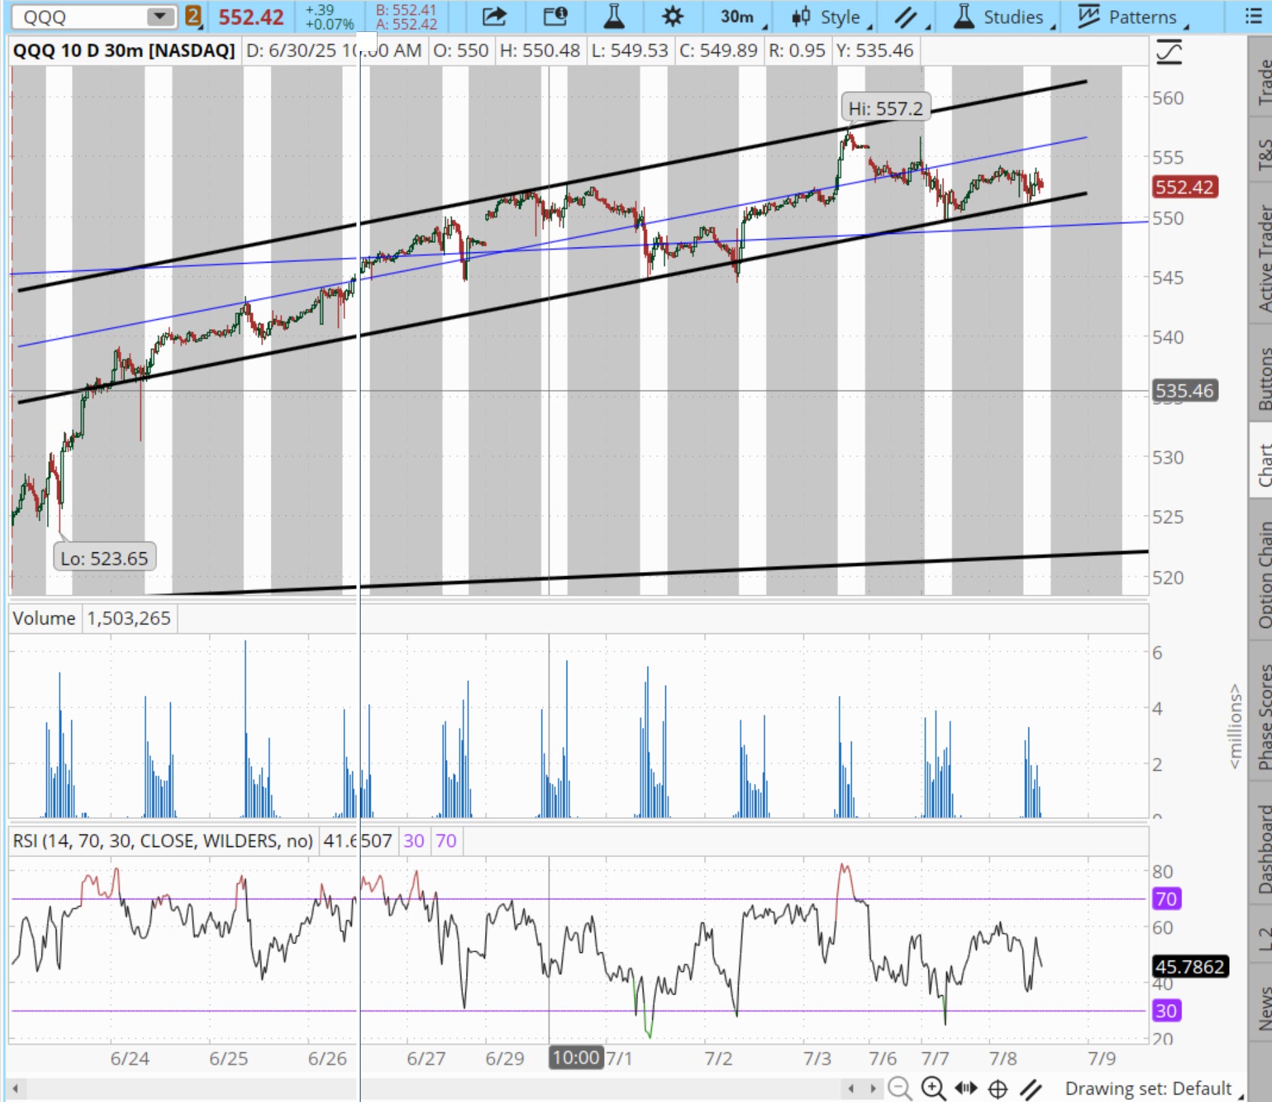1272x1102 pixels.
Task: Click the 6/24 date label on time axis
Action: [x=130, y=1058]
